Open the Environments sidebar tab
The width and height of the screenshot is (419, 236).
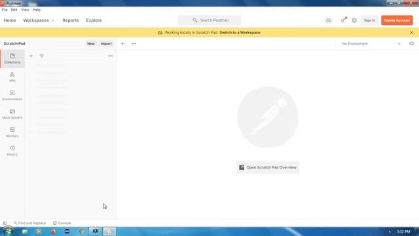pos(12,96)
